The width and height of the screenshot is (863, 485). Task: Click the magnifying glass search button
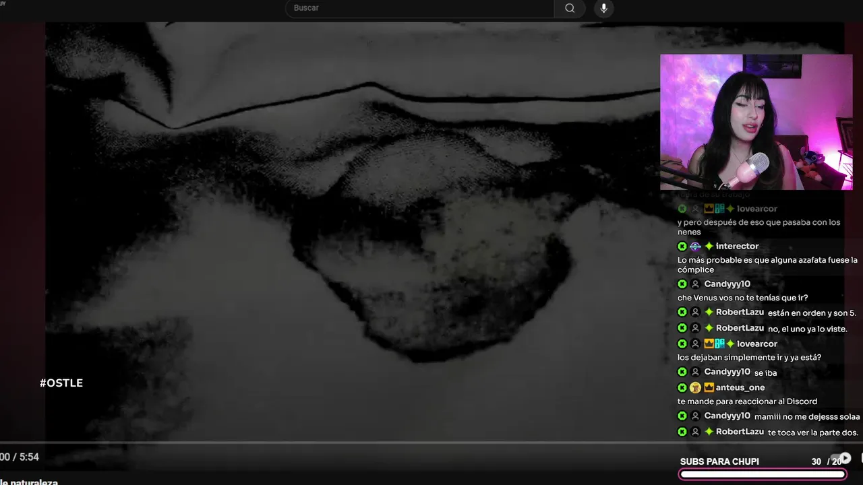(570, 8)
